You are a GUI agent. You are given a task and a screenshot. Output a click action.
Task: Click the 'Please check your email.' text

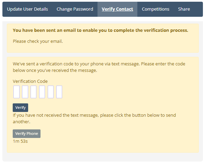click(38, 41)
